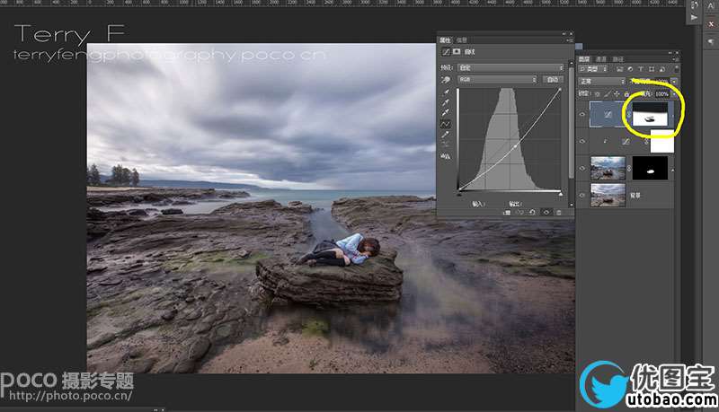Open the 正常 blend mode dropdown

click(601, 81)
